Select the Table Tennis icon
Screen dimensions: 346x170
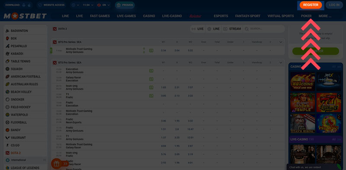click(7, 61)
